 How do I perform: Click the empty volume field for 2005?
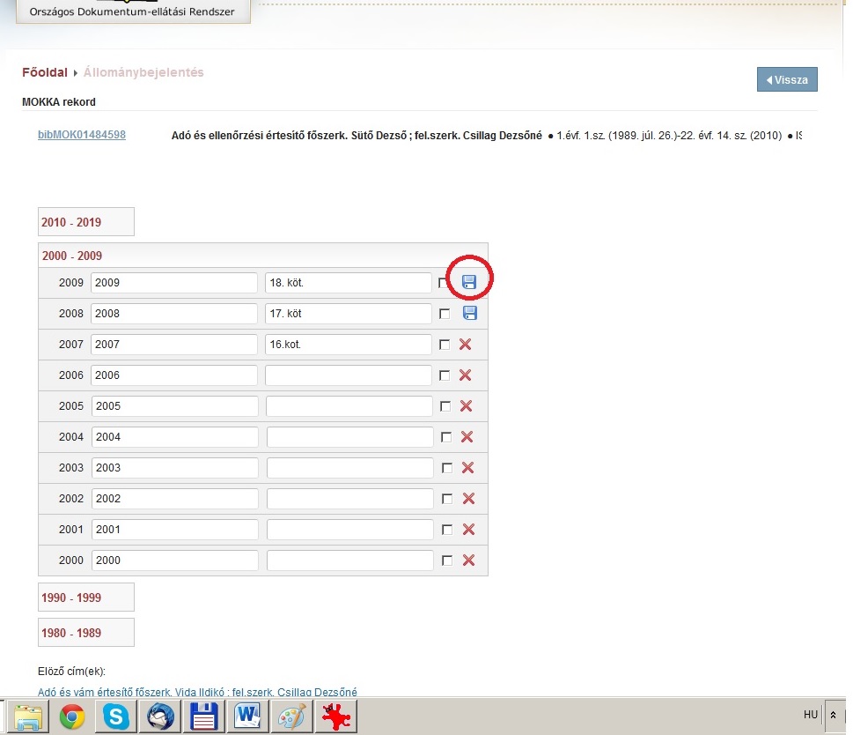(349, 406)
